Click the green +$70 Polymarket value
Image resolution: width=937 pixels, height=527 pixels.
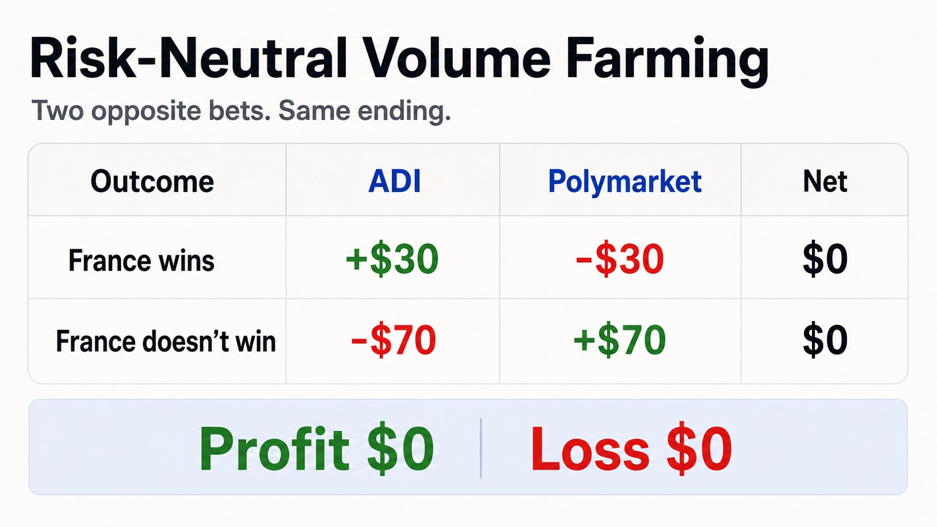click(620, 340)
